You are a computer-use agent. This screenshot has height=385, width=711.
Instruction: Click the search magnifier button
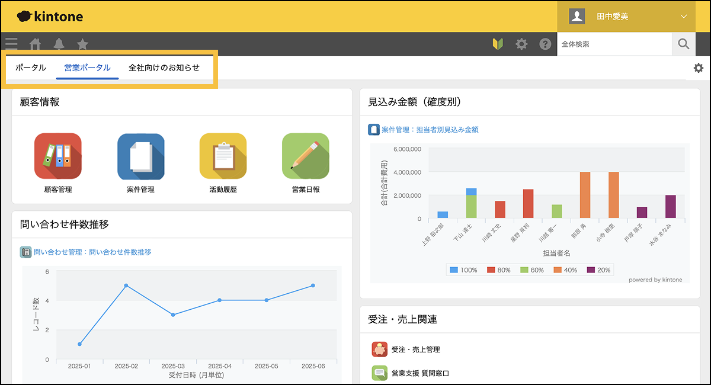click(x=683, y=44)
